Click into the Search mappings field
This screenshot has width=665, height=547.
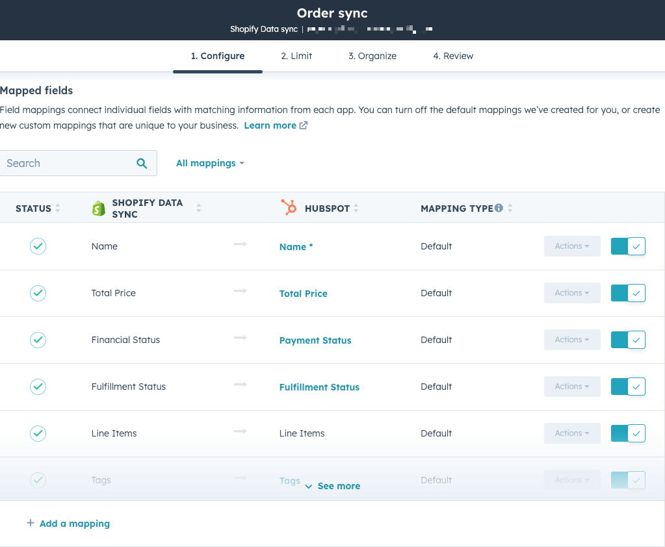[x=68, y=164]
